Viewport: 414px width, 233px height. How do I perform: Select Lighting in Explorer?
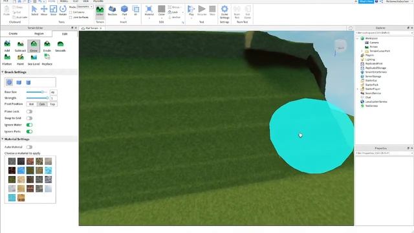click(x=370, y=60)
